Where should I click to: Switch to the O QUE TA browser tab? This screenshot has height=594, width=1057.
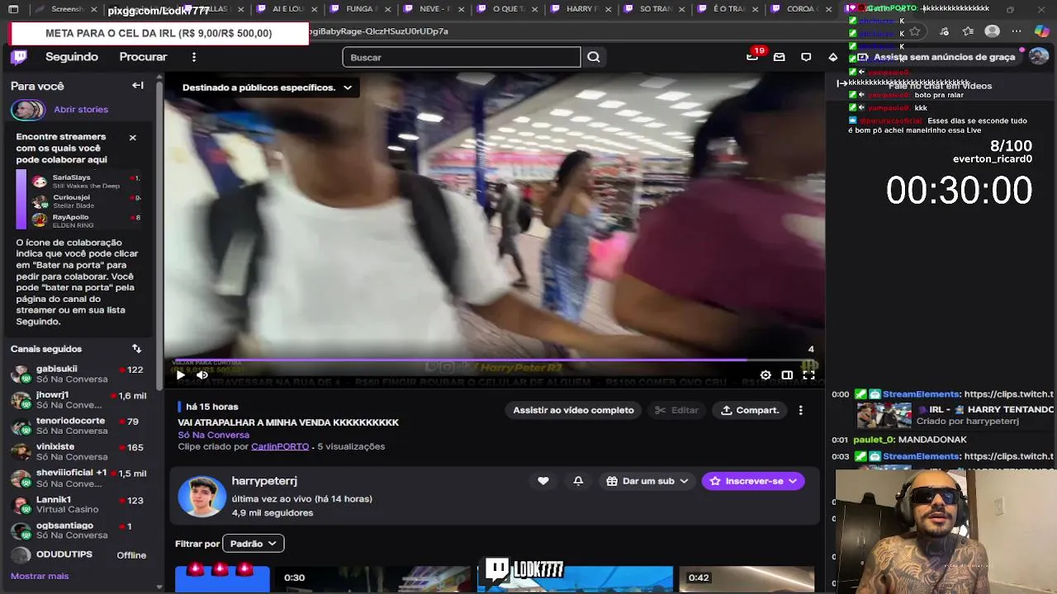coord(509,9)
